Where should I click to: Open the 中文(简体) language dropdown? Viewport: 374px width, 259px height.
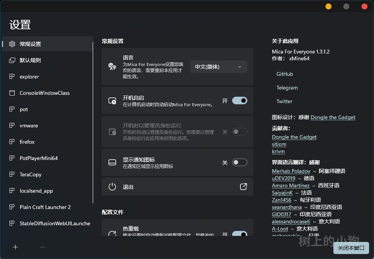coord(218,67)
